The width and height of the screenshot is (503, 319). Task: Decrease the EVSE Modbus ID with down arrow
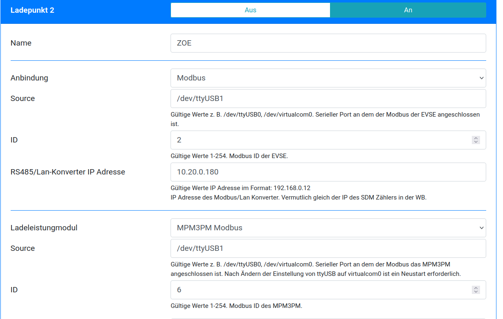tap(476, 142)
